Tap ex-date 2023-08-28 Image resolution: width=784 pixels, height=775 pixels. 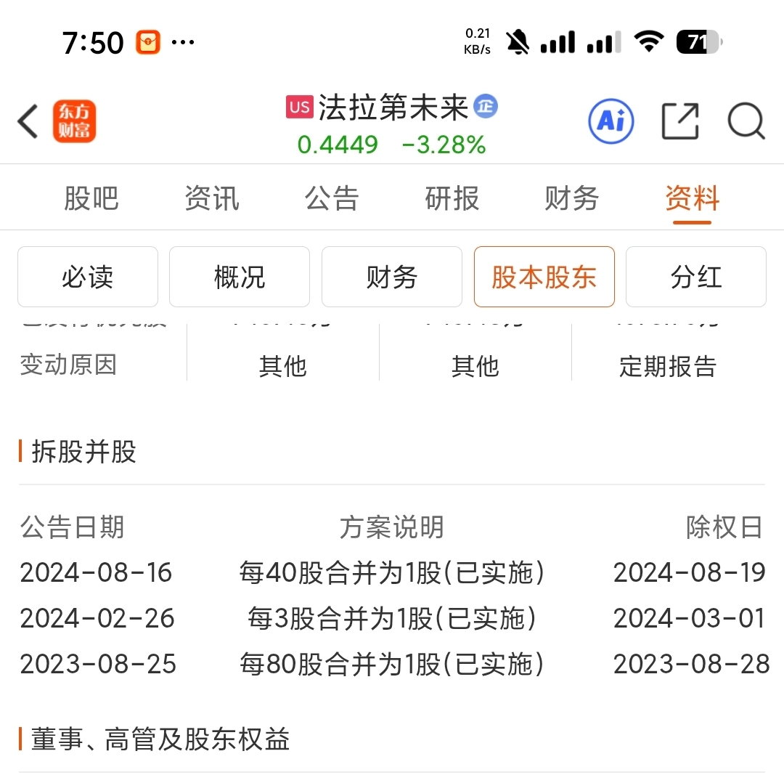[692, 664]
